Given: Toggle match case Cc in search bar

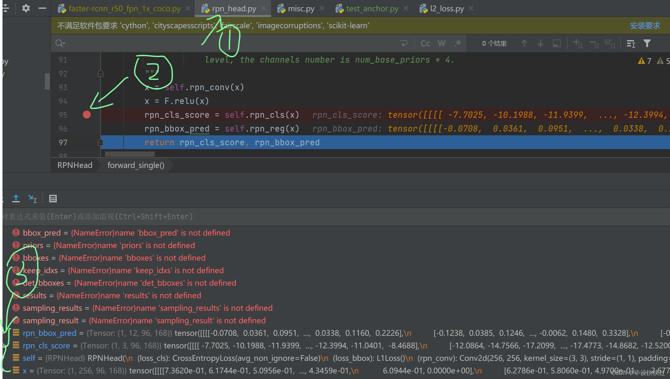Looking at the screenshot, I should tap(425, 43).
